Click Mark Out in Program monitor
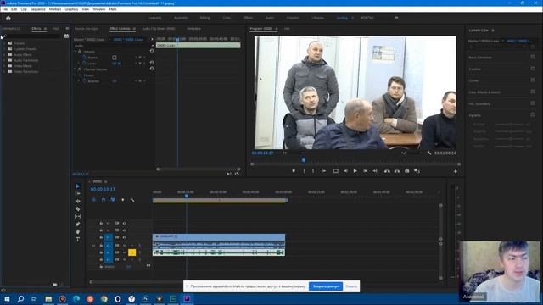Screen dimensions: 543x305 (x=313, y=171)
